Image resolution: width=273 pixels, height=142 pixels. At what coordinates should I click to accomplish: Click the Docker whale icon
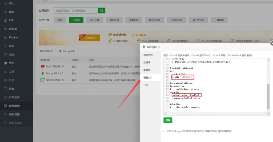[x=5, y=37]
